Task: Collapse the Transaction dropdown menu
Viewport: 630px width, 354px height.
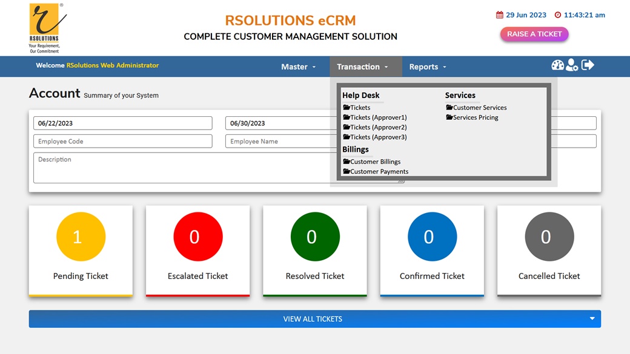Action: click(362, 67)
